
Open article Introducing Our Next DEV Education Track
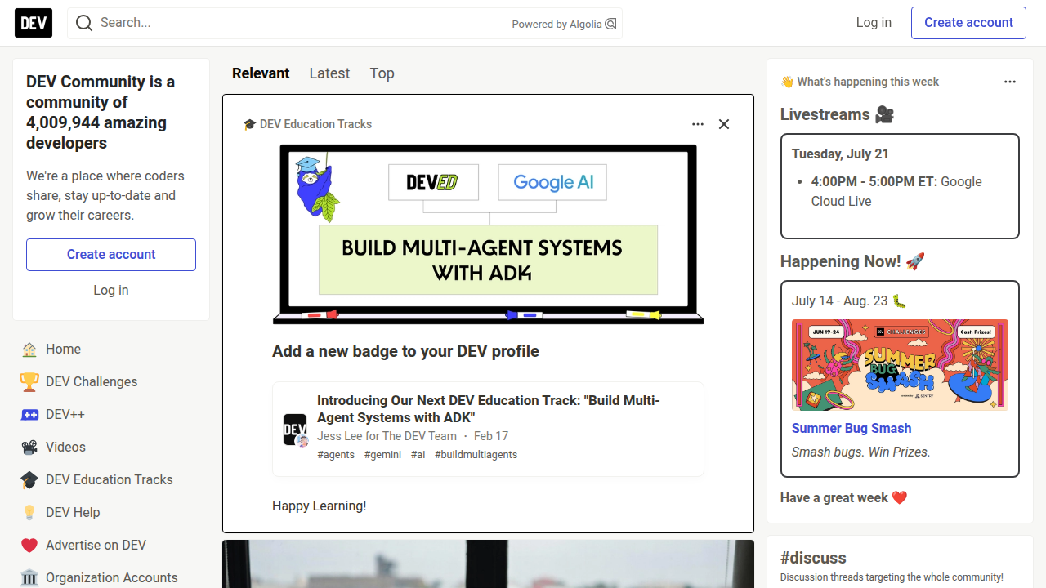[488, 409]
